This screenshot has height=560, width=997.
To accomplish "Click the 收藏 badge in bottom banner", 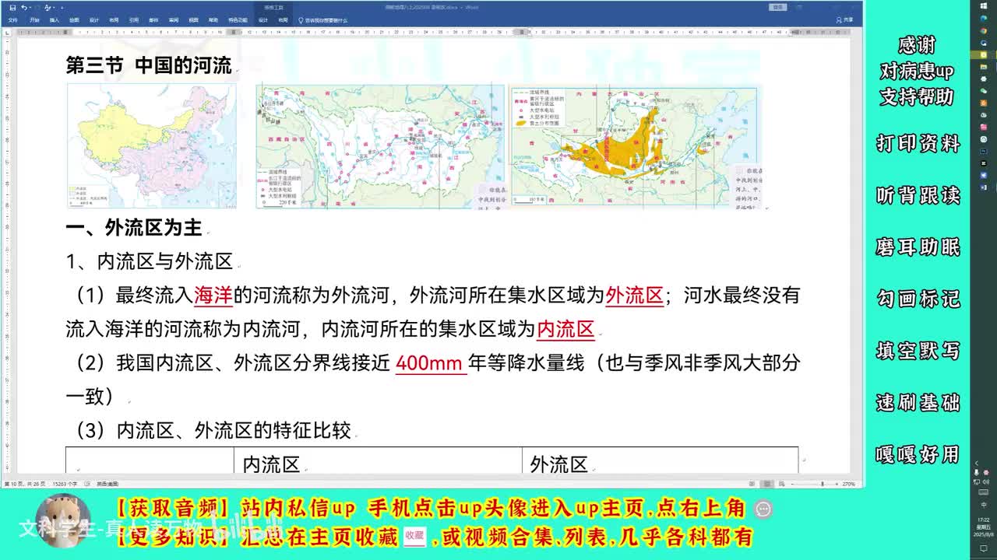I will [x=414, y=536].
